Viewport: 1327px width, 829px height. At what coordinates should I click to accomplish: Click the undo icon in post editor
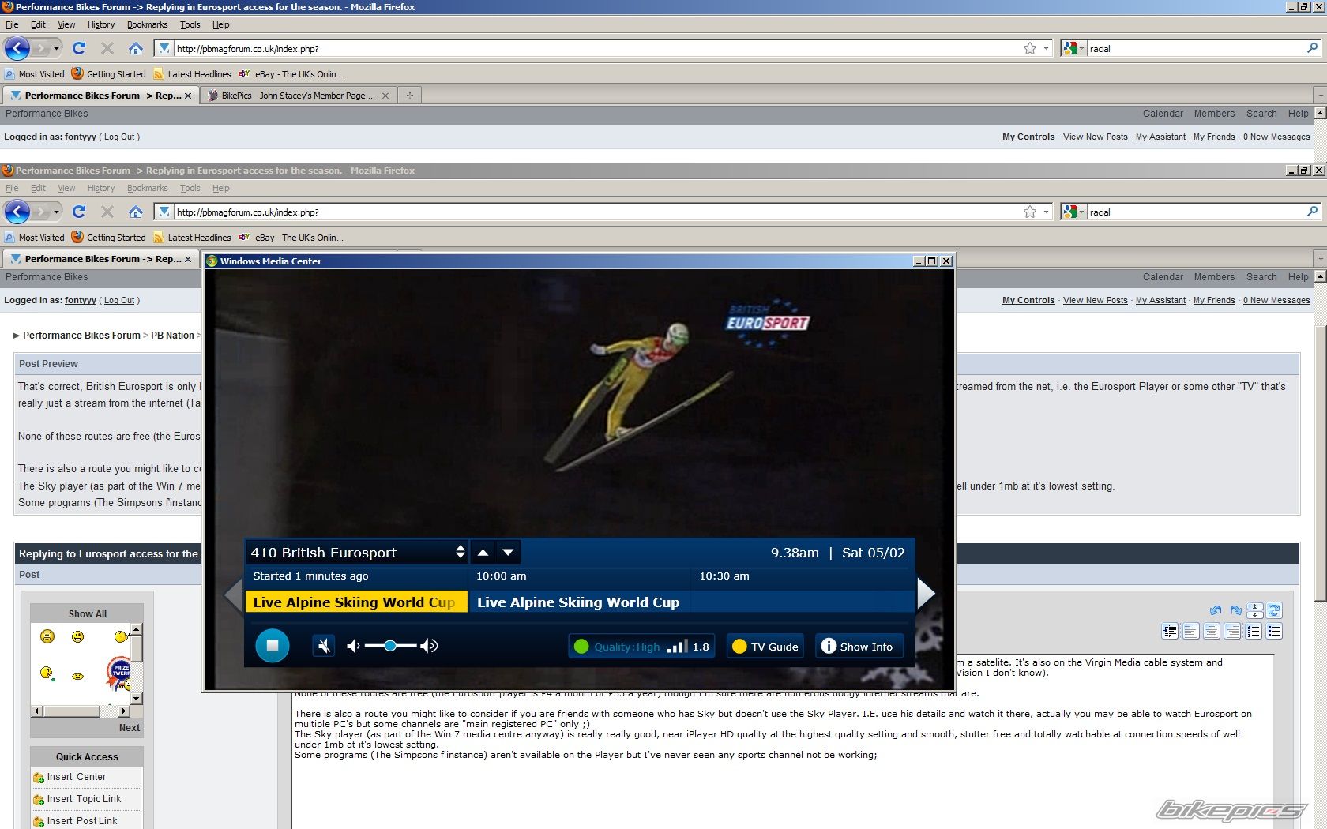click(x=1216, y=610)
